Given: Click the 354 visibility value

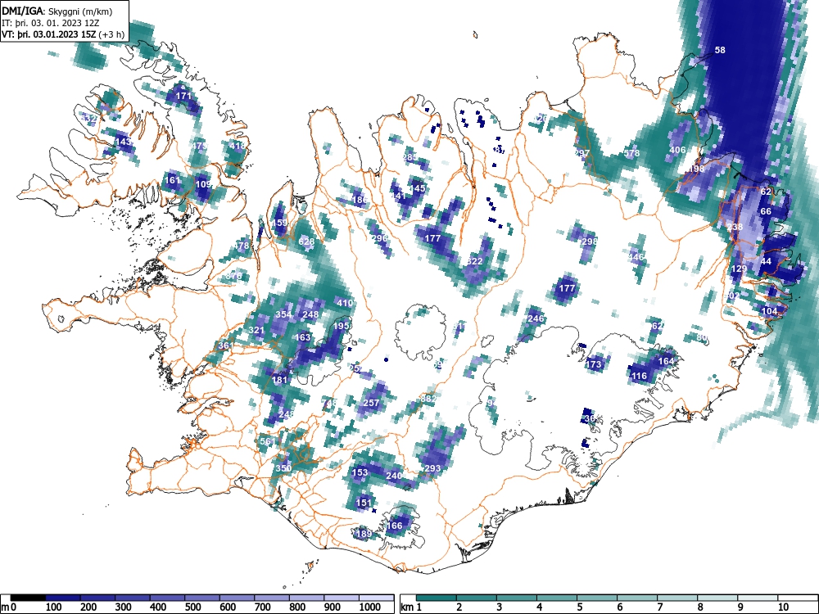Looking at the screenshot, I should (x=283, y=314).
